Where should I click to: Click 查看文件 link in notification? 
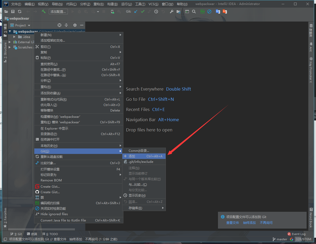click(x=233, y=223)
